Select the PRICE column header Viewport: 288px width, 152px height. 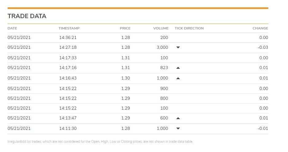(125, 28)
